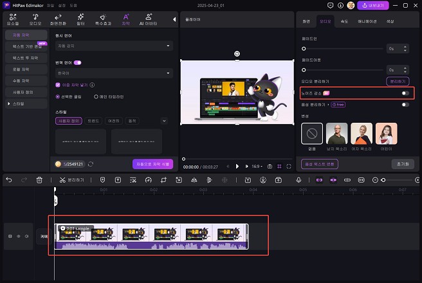422x283 pixels.
Task: Adjust the fade-in 0s stepper arrows
Action: coord(405,49)
